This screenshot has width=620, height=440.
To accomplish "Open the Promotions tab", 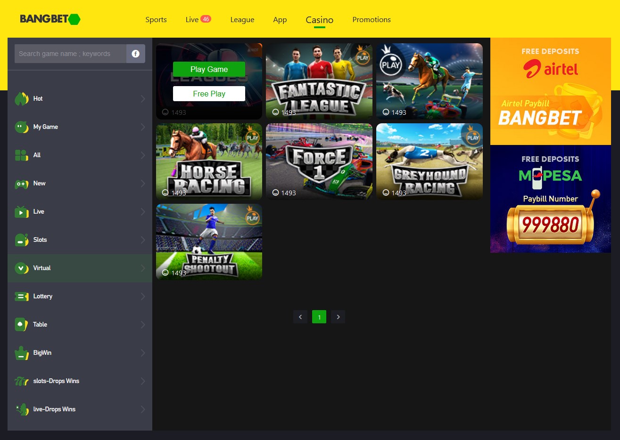I will [372, 20].
